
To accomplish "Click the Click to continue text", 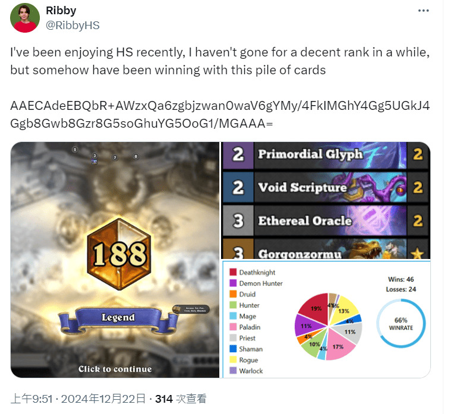I will point(115,369).
